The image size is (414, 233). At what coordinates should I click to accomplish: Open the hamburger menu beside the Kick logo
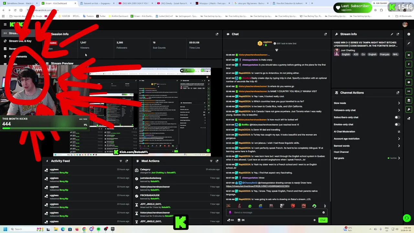pos(5,25)
